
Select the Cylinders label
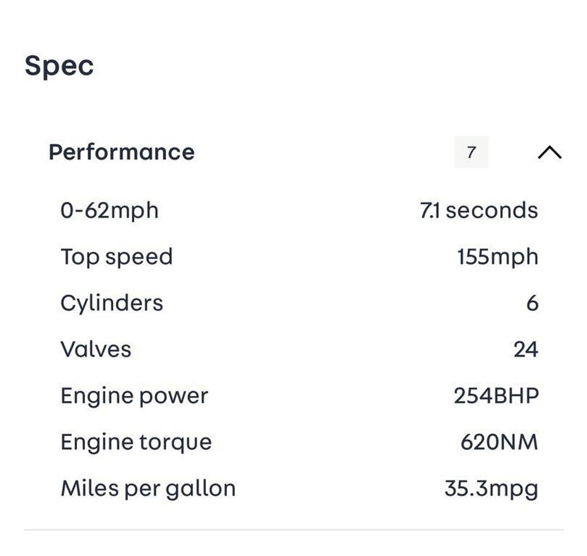(x=112, y=303)
